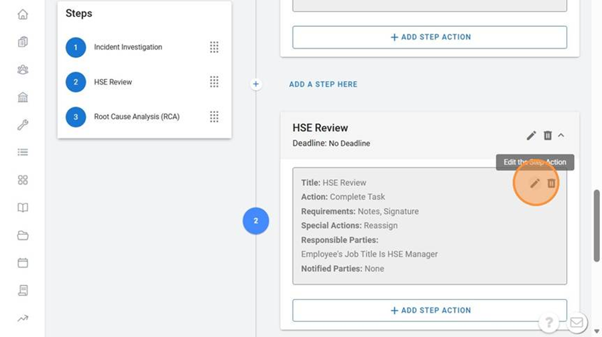The image size is (602, 337).
Task: Open the clipboard documents sidebar icon
Action: 23,42
